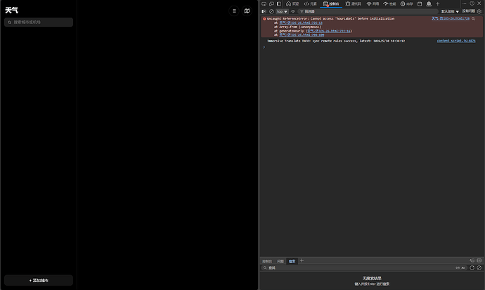This screenshot has width=485, height=290.
Task: Search for this error message with the magnifier icon
Action: [473, 18]
